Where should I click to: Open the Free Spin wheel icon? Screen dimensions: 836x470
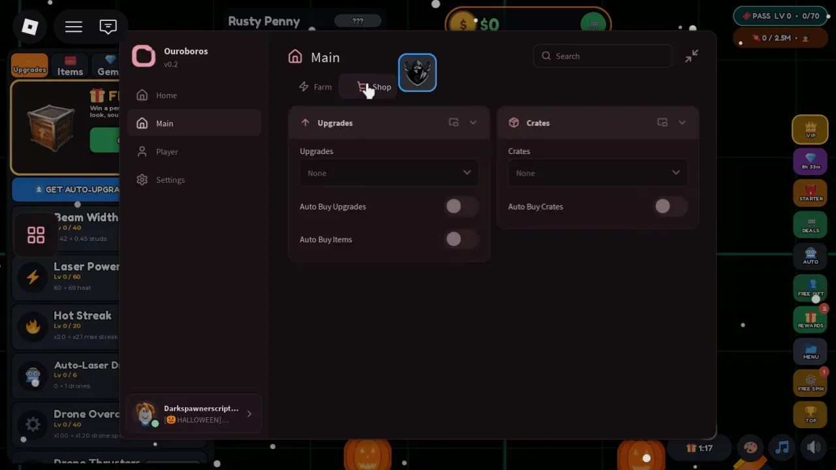coord(811,383)
